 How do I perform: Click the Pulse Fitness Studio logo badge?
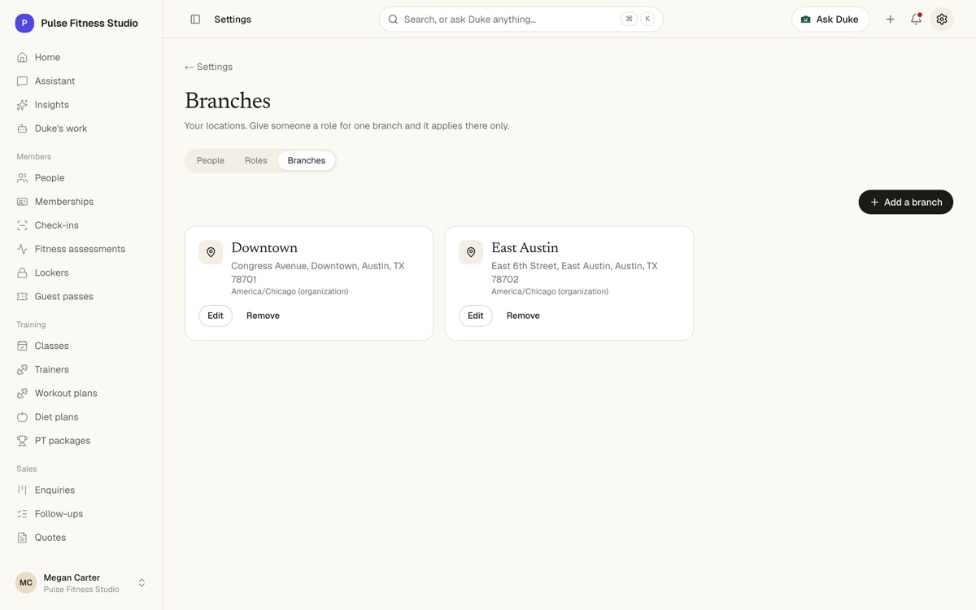[24, 24]
